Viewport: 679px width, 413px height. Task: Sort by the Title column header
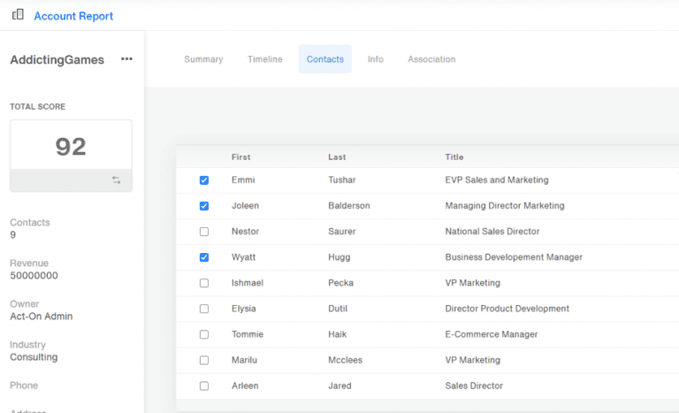pyautogui.click(x=454, y=157)
